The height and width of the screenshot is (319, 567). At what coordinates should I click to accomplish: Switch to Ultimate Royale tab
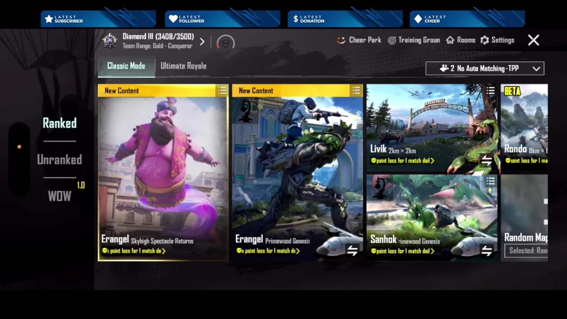(x=183, y=66)
